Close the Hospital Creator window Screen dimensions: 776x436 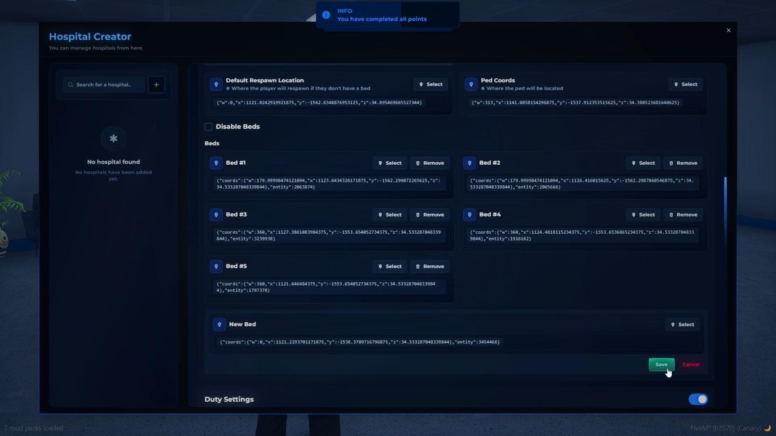(729, 31)
